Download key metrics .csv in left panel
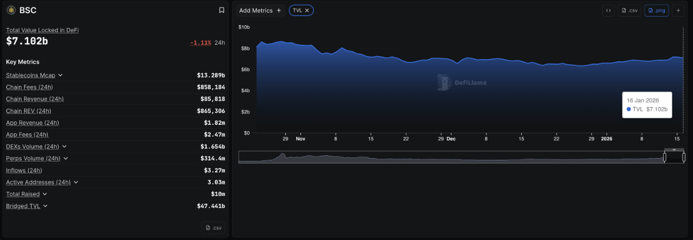This screenshot has height=240, width=693. [x=213, y=228]
